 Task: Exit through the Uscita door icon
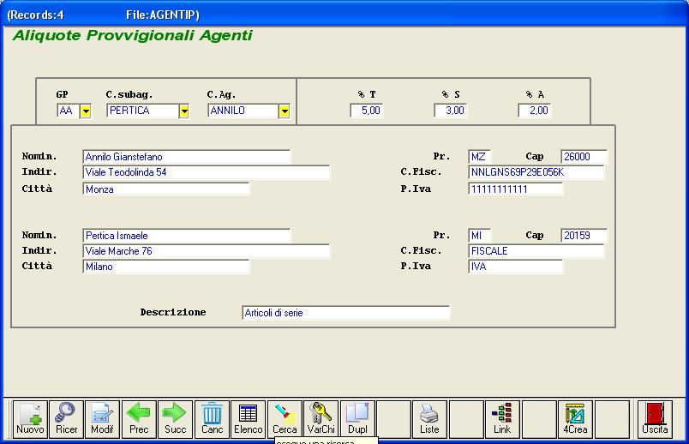click(656, 418)
